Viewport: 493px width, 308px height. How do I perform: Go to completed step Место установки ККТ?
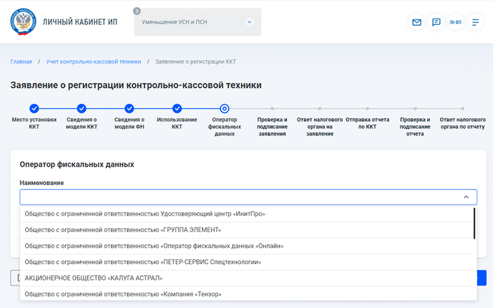[34, 109]
